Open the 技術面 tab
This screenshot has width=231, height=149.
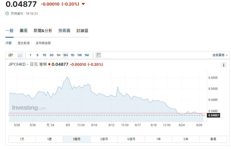pos(64,31)
